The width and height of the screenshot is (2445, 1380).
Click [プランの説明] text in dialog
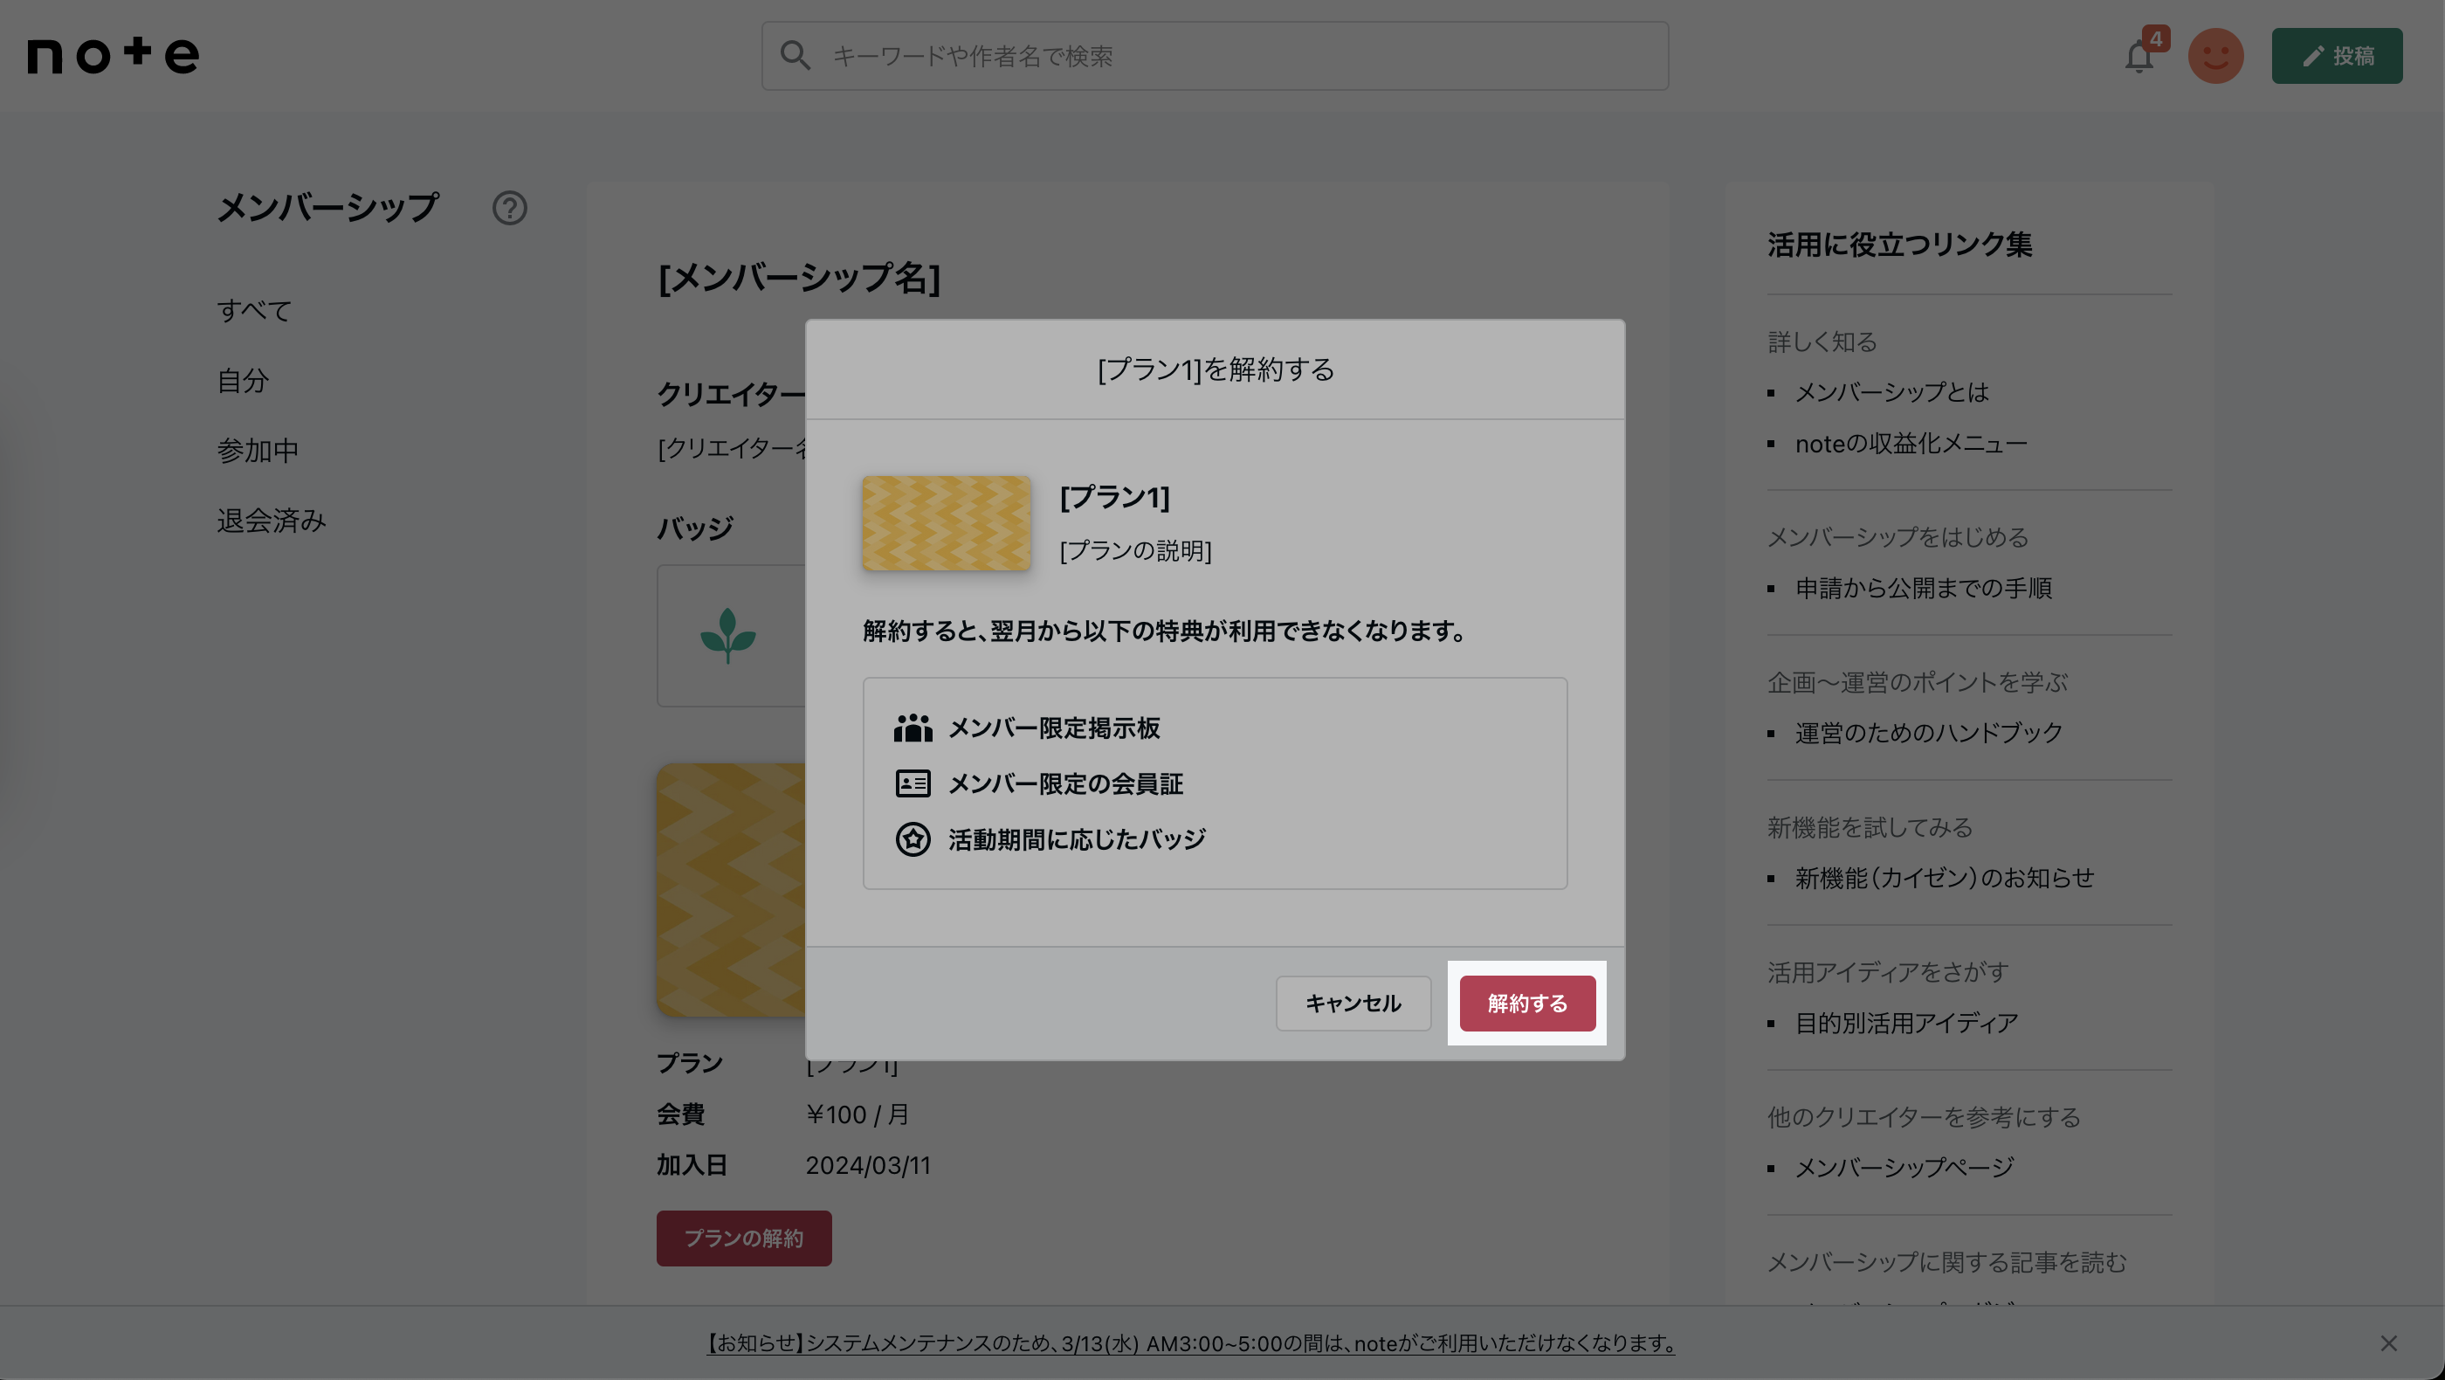(1136, 550)
